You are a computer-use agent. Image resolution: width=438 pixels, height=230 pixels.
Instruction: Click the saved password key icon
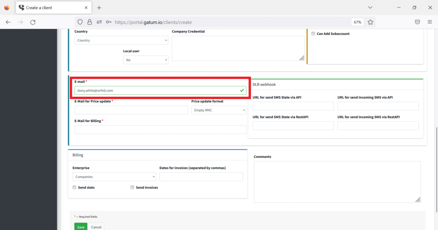109,22
